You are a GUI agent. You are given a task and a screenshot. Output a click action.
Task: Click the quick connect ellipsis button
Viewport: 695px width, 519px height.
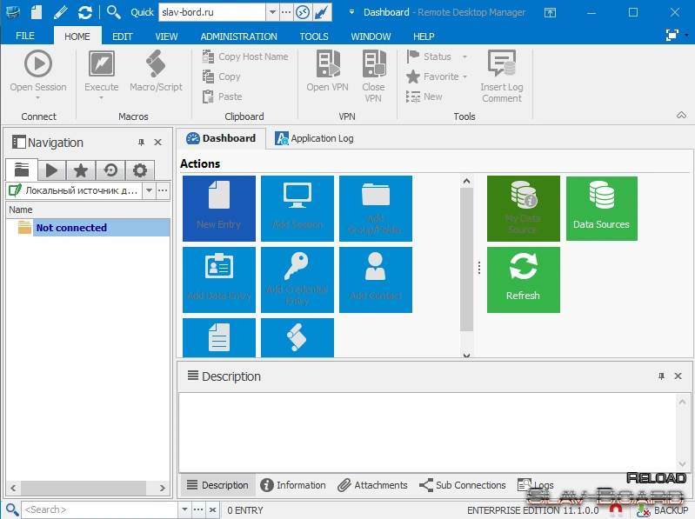pos(286,12)
